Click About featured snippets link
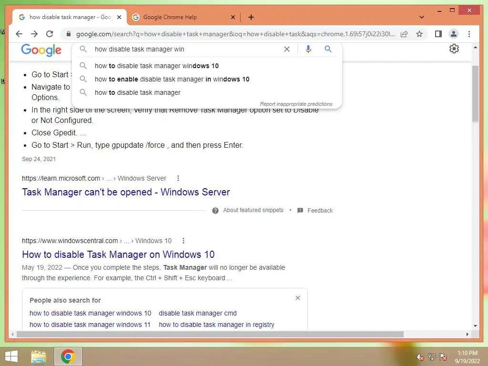The image size is (488, 366). (253, 210)
